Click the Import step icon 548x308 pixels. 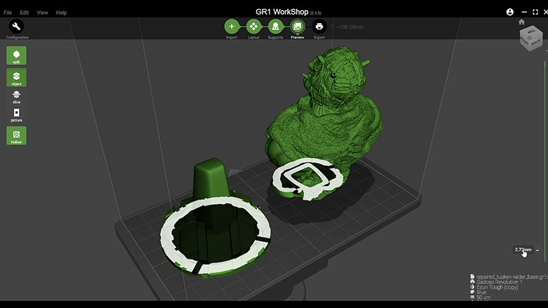tap(232, 27)
